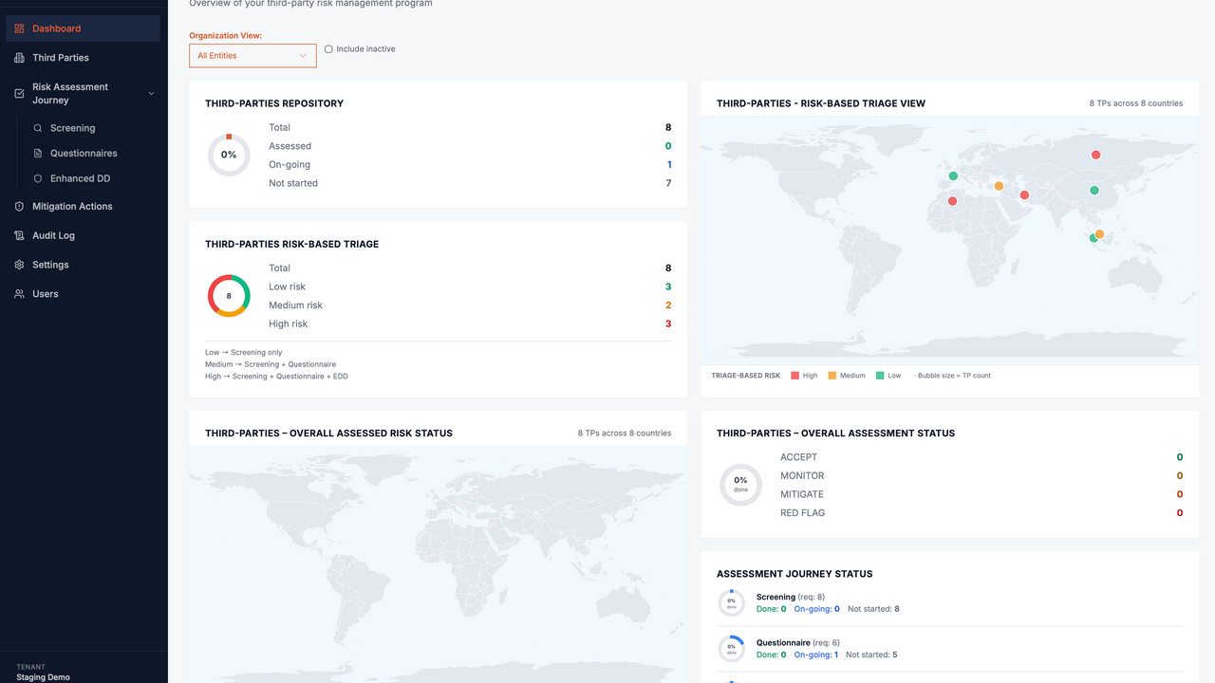Viewport: 1215px width, 683px height.
Task: Click the Screening (req: 8) label
Action: pos(791,597)
